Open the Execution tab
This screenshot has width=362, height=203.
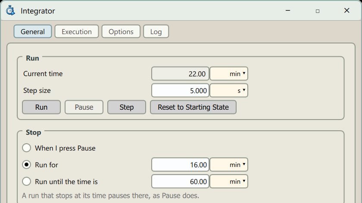pos(77,31)
